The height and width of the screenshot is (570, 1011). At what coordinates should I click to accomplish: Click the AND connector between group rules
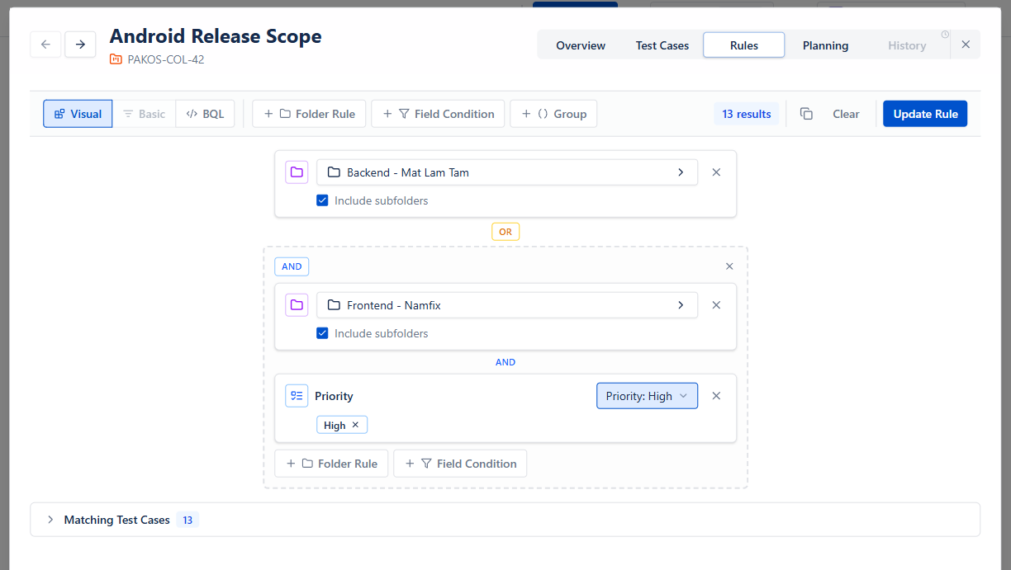pyautogui.click(x=505, y=362)
